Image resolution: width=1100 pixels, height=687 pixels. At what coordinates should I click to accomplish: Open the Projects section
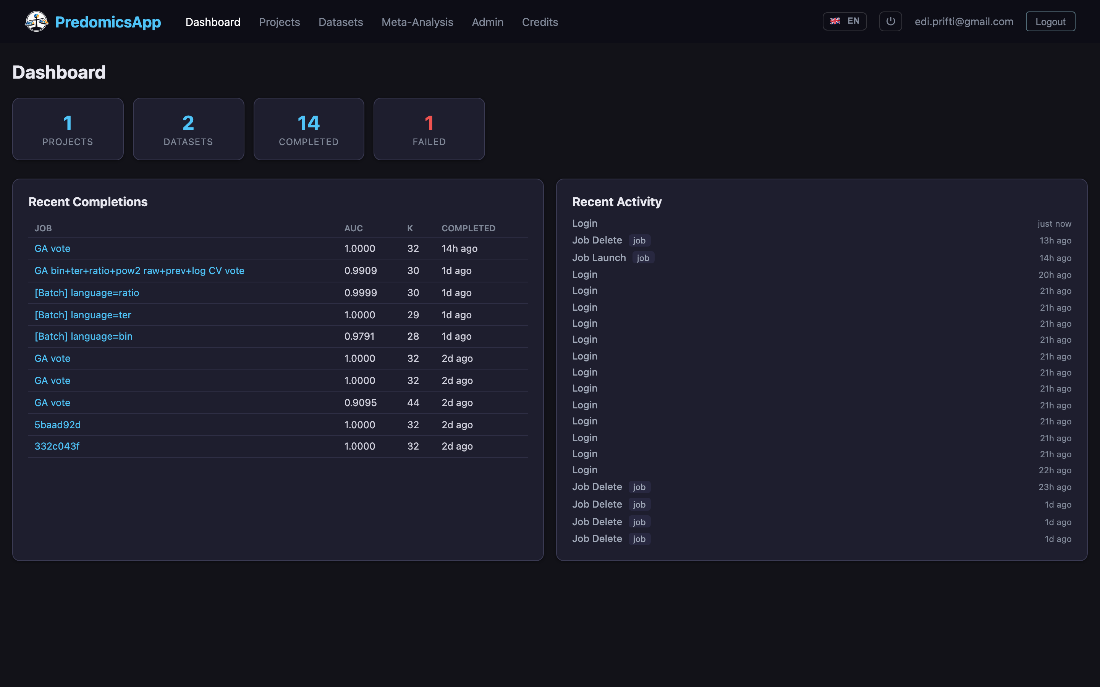(x=279, y=22)
